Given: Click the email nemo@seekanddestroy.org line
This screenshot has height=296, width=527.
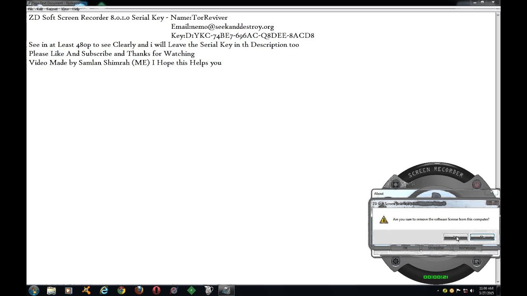Looking at the screenshot, I should tap(222, 27).
